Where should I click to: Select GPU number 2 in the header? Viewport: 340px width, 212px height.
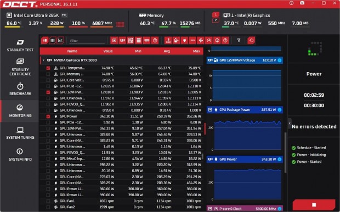(216, 20)
